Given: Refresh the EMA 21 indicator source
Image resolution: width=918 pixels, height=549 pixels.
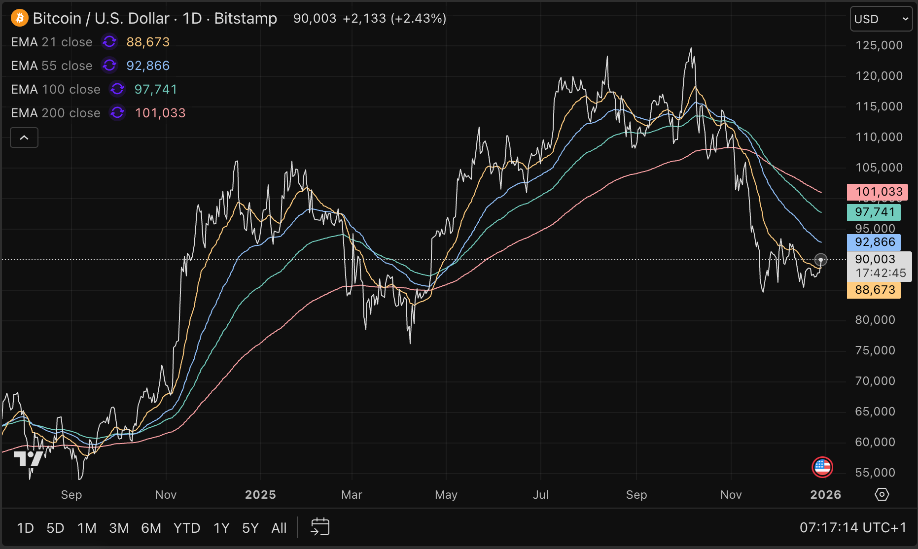Looking at the screenshot, I should coord(109,42).
